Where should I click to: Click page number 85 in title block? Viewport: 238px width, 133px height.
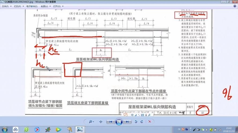(x=203, y=113)
